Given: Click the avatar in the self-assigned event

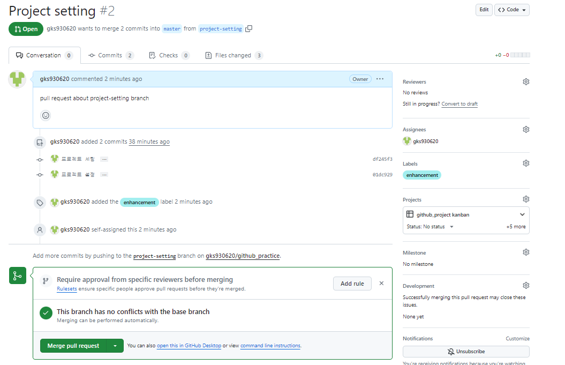Looking at the screenshot, I should (x=55, y=230).
